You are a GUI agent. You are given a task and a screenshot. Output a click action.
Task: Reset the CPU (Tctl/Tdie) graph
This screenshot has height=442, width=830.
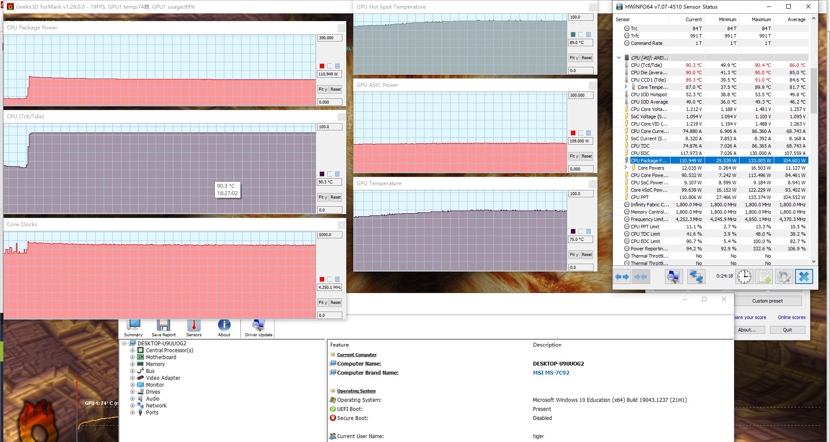click(336, 197)
